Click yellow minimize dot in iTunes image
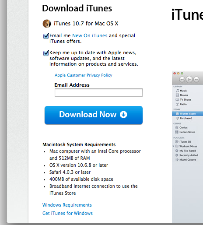 pos(178,74)
